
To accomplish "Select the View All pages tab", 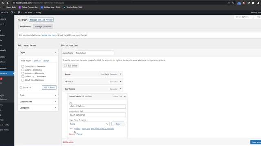I will (x=37, y=61).
